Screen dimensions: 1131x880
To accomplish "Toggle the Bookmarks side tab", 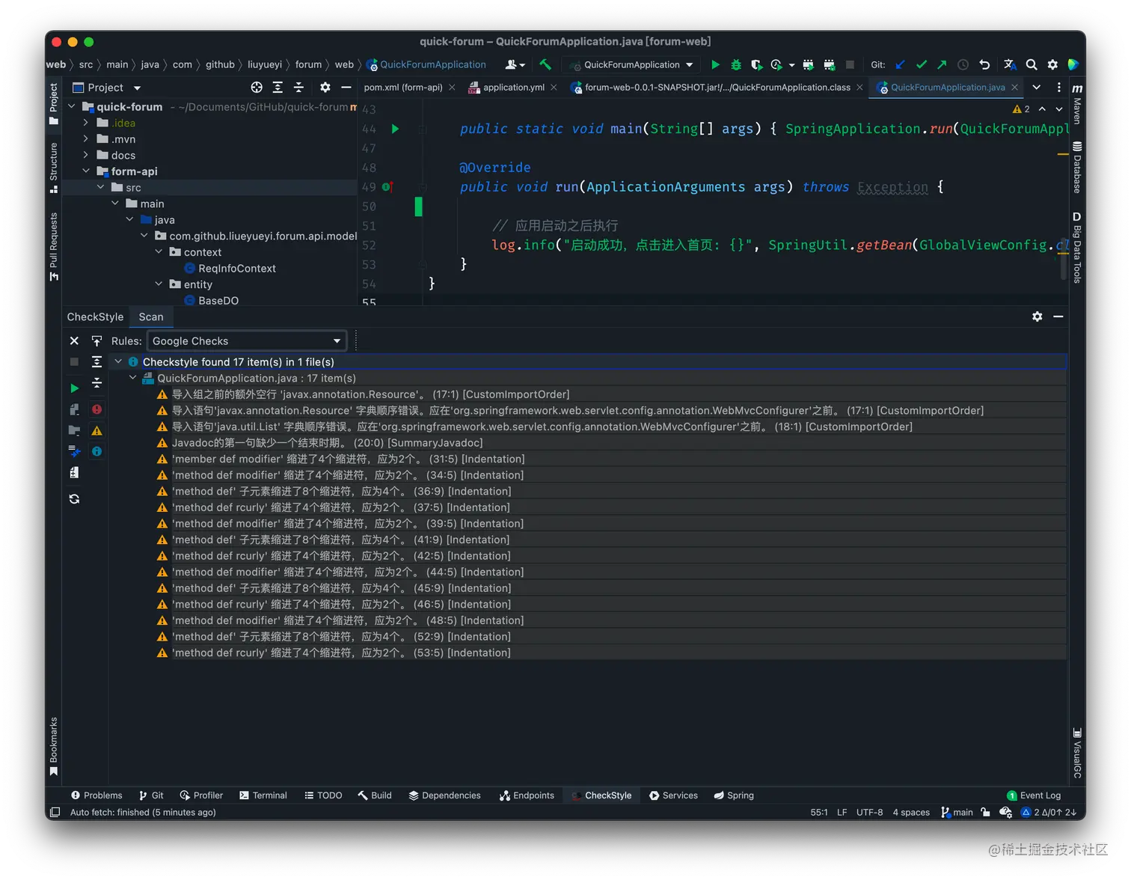I will [53, 747].
